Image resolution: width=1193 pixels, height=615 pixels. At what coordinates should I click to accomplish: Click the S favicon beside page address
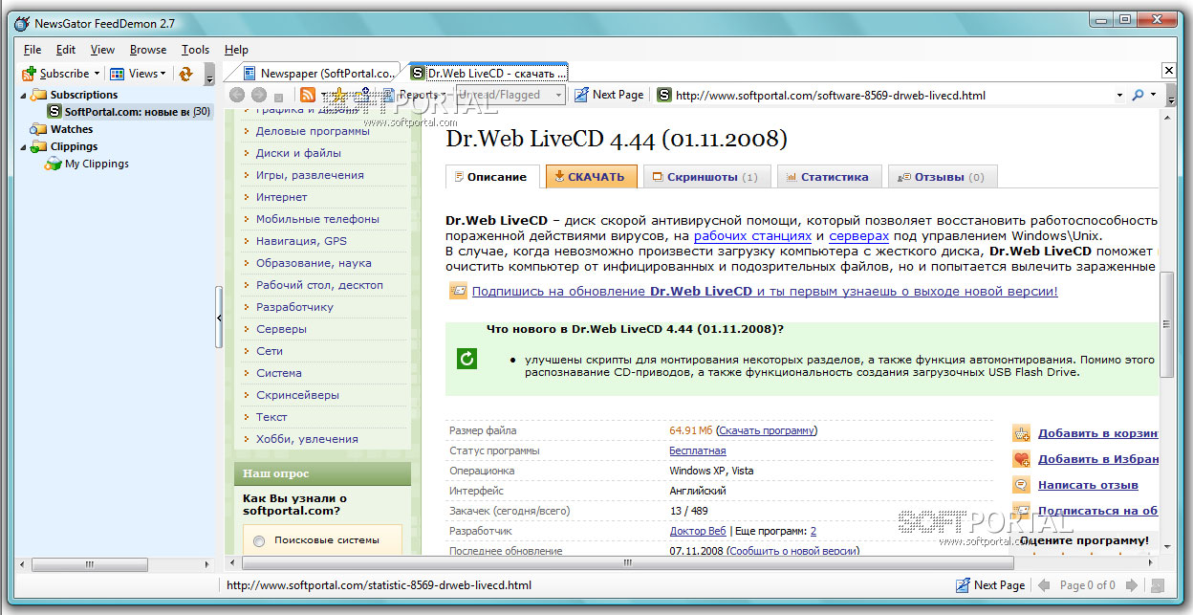[x=664, y=95]
